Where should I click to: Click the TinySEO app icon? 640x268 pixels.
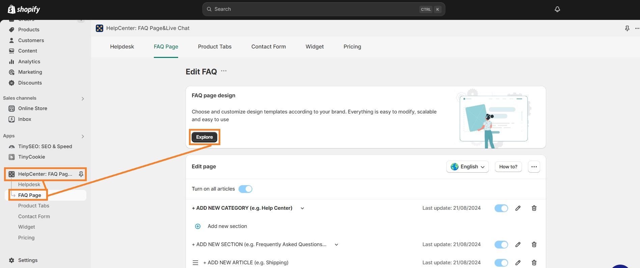click(x=11, y=146)
